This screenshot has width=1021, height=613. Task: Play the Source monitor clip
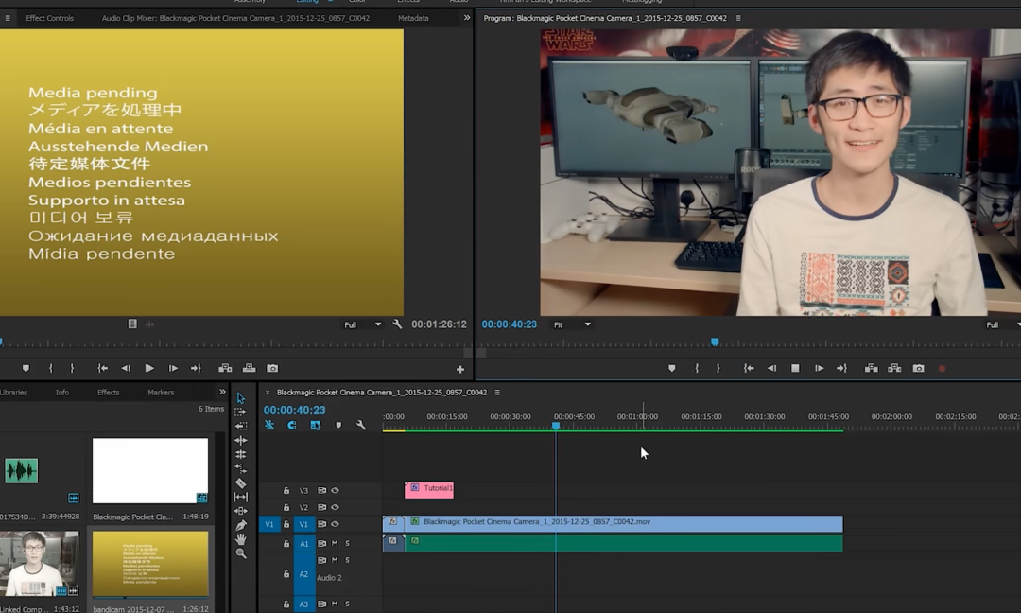[149, 368]
